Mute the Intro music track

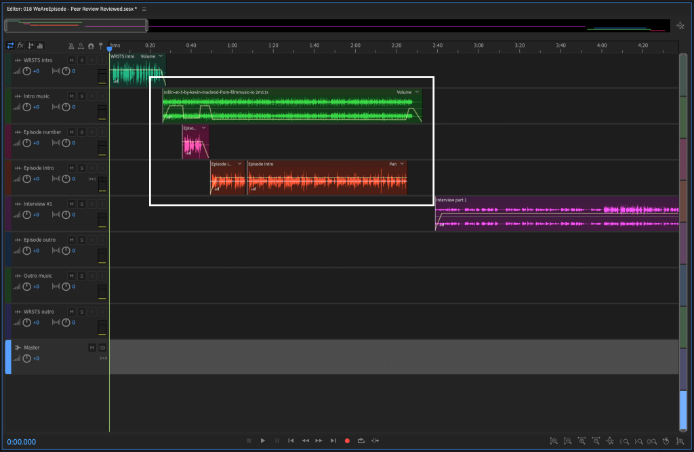[x=71, y=96]
